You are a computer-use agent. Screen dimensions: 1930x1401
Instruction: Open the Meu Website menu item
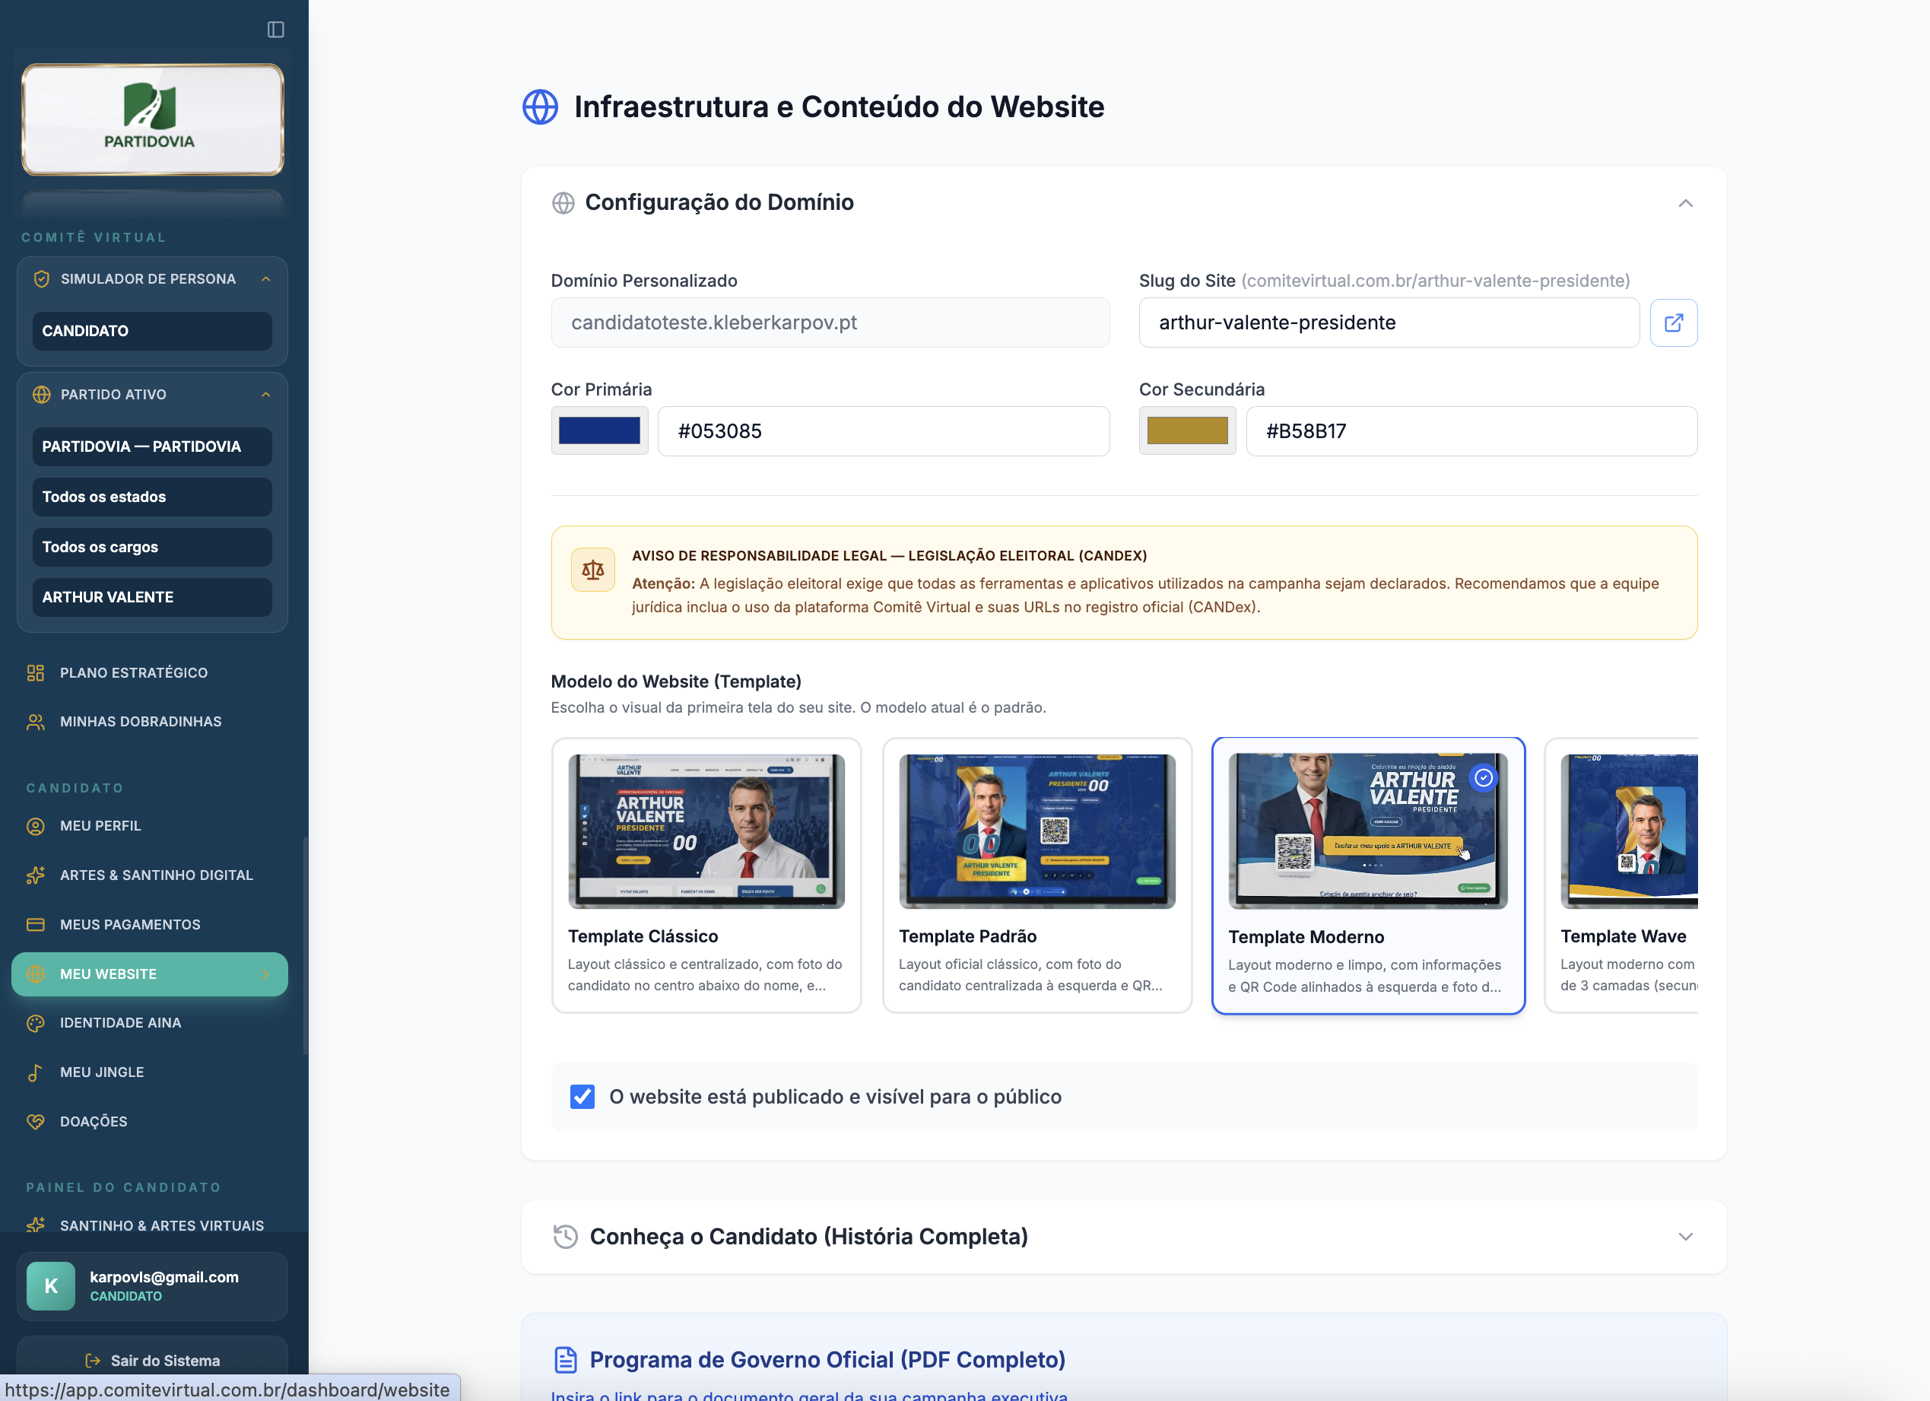(x=150, y=974)
